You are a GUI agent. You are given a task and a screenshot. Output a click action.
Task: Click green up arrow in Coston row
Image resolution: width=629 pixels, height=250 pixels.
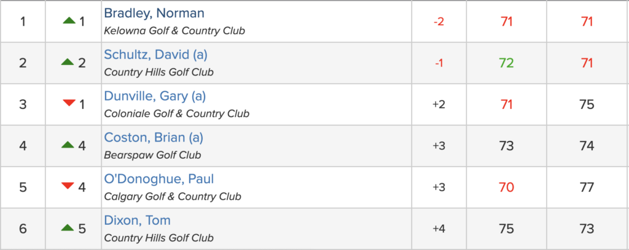69,145
